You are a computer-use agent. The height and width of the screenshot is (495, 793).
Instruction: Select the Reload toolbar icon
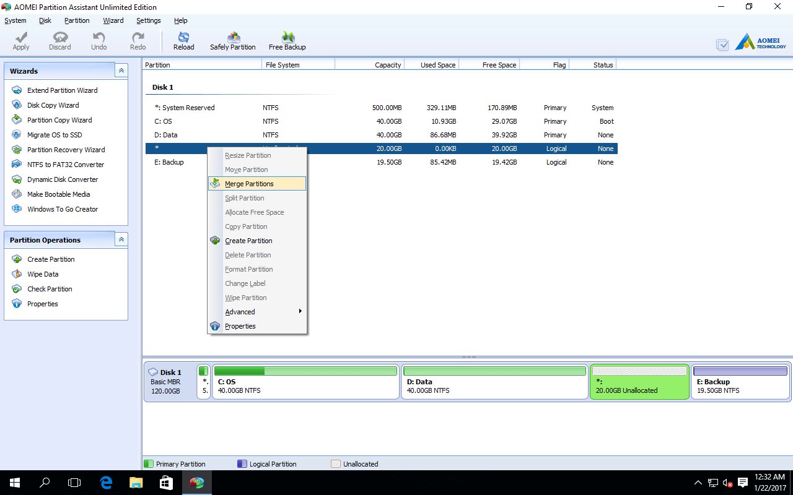(183, 41)
